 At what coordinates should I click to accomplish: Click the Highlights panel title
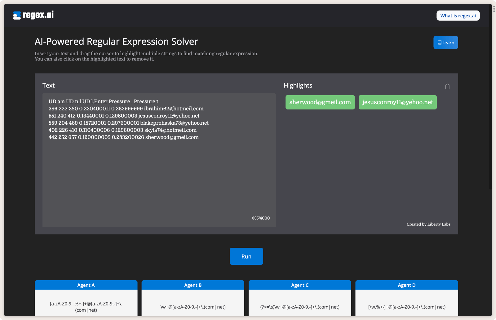(298, 85)
